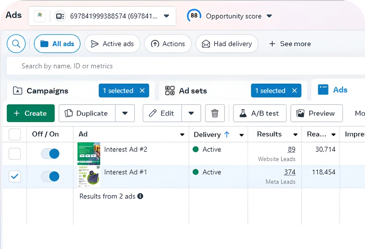Click the Duplicate button

[x=87, y=113]
